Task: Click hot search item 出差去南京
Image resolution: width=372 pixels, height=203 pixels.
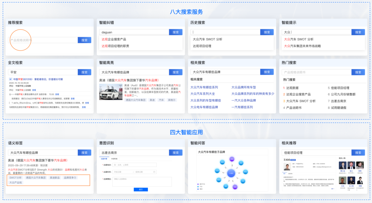Action: click(x=339, y=101)
